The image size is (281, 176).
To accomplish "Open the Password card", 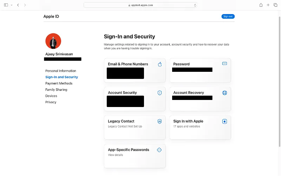I will coord(200,70).
